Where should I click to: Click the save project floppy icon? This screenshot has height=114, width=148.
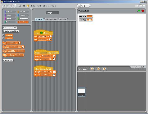point(24,6)
